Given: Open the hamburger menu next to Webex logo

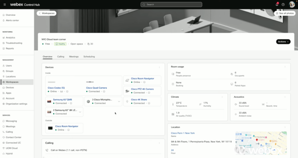Looking at the screenshot, I should coord(4,5).
